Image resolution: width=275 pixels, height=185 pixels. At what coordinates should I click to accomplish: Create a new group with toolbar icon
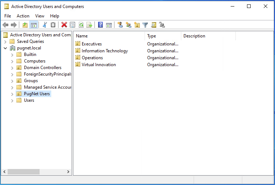pyautogui.click(x=129, y=25)
